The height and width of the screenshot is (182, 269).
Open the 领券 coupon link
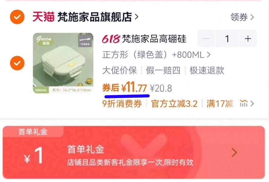242,17
